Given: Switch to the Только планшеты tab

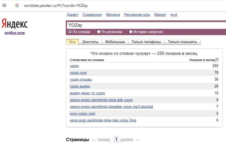Looking at the screenshot, I should tap(182, 42).
